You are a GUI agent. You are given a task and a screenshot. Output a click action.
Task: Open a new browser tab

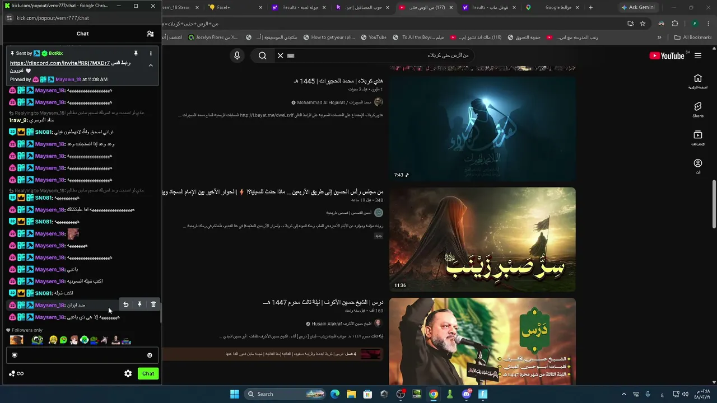point(590,7)
